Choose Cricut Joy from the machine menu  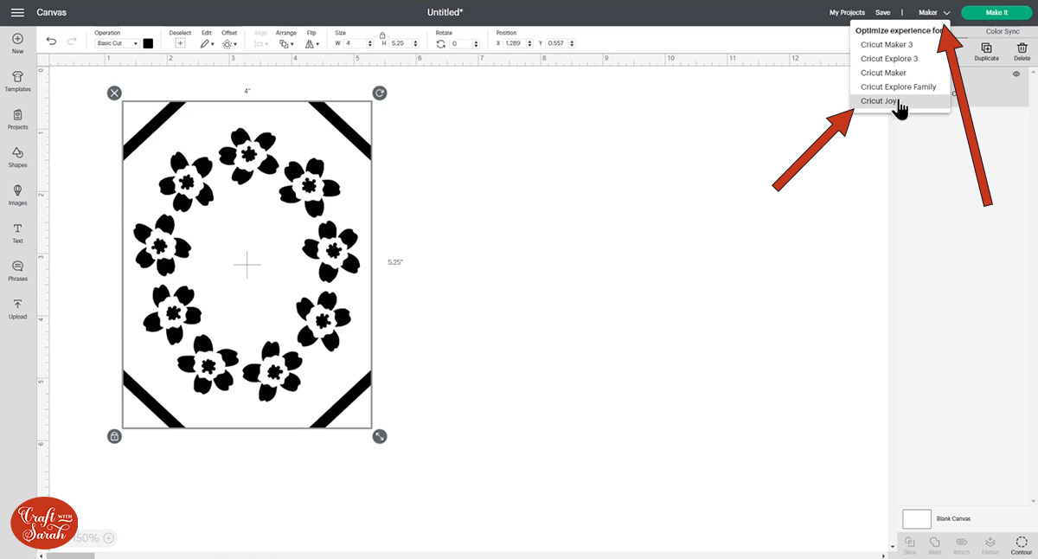[x=878, y=100]
